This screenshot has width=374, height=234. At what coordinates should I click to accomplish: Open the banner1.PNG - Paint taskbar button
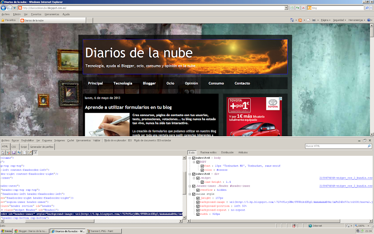104,231
